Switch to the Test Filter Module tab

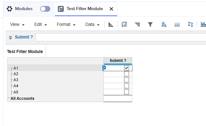(80, 9)
